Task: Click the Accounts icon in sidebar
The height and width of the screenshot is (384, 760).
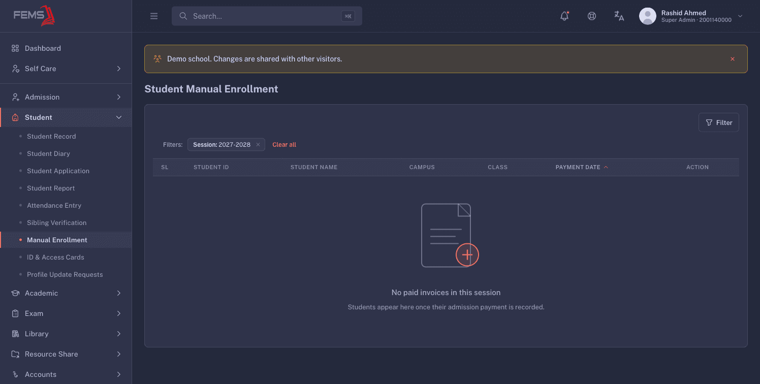Action: 15,374
